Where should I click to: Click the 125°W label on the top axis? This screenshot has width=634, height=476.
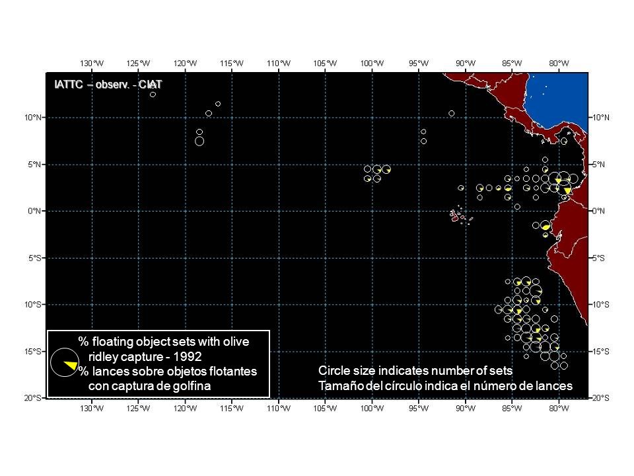tap(138, 63)
